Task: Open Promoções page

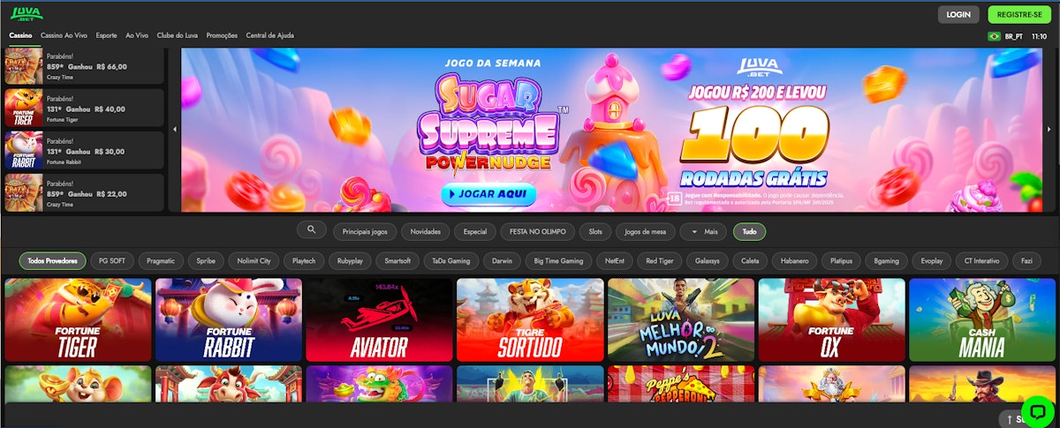Action: click(x=222, y=35)
